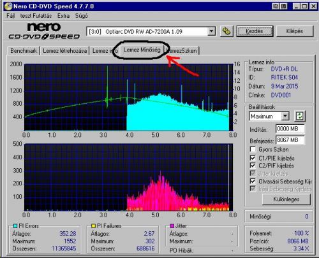The image size is (319, 258).
Task: Select the Lemez Minőség tab
Action: coord(142,50)
